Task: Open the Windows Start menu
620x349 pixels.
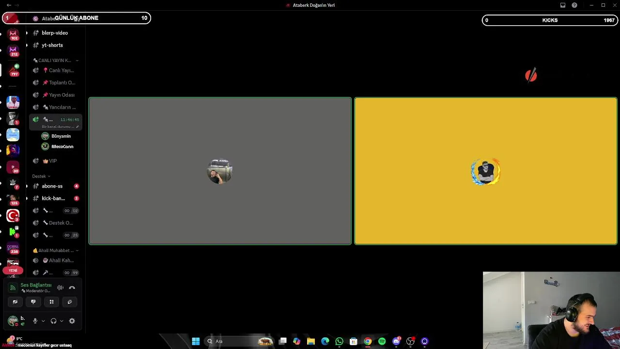Action: (x=196, y=341)
